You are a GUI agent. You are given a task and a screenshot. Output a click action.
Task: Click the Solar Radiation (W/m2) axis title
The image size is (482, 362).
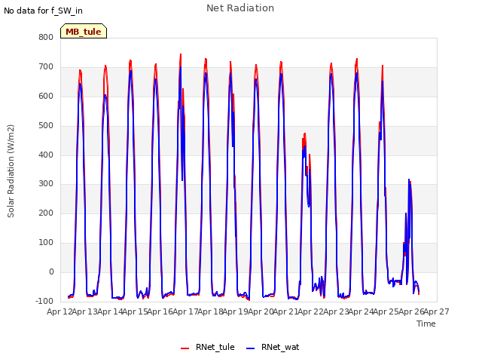point(11,171)
